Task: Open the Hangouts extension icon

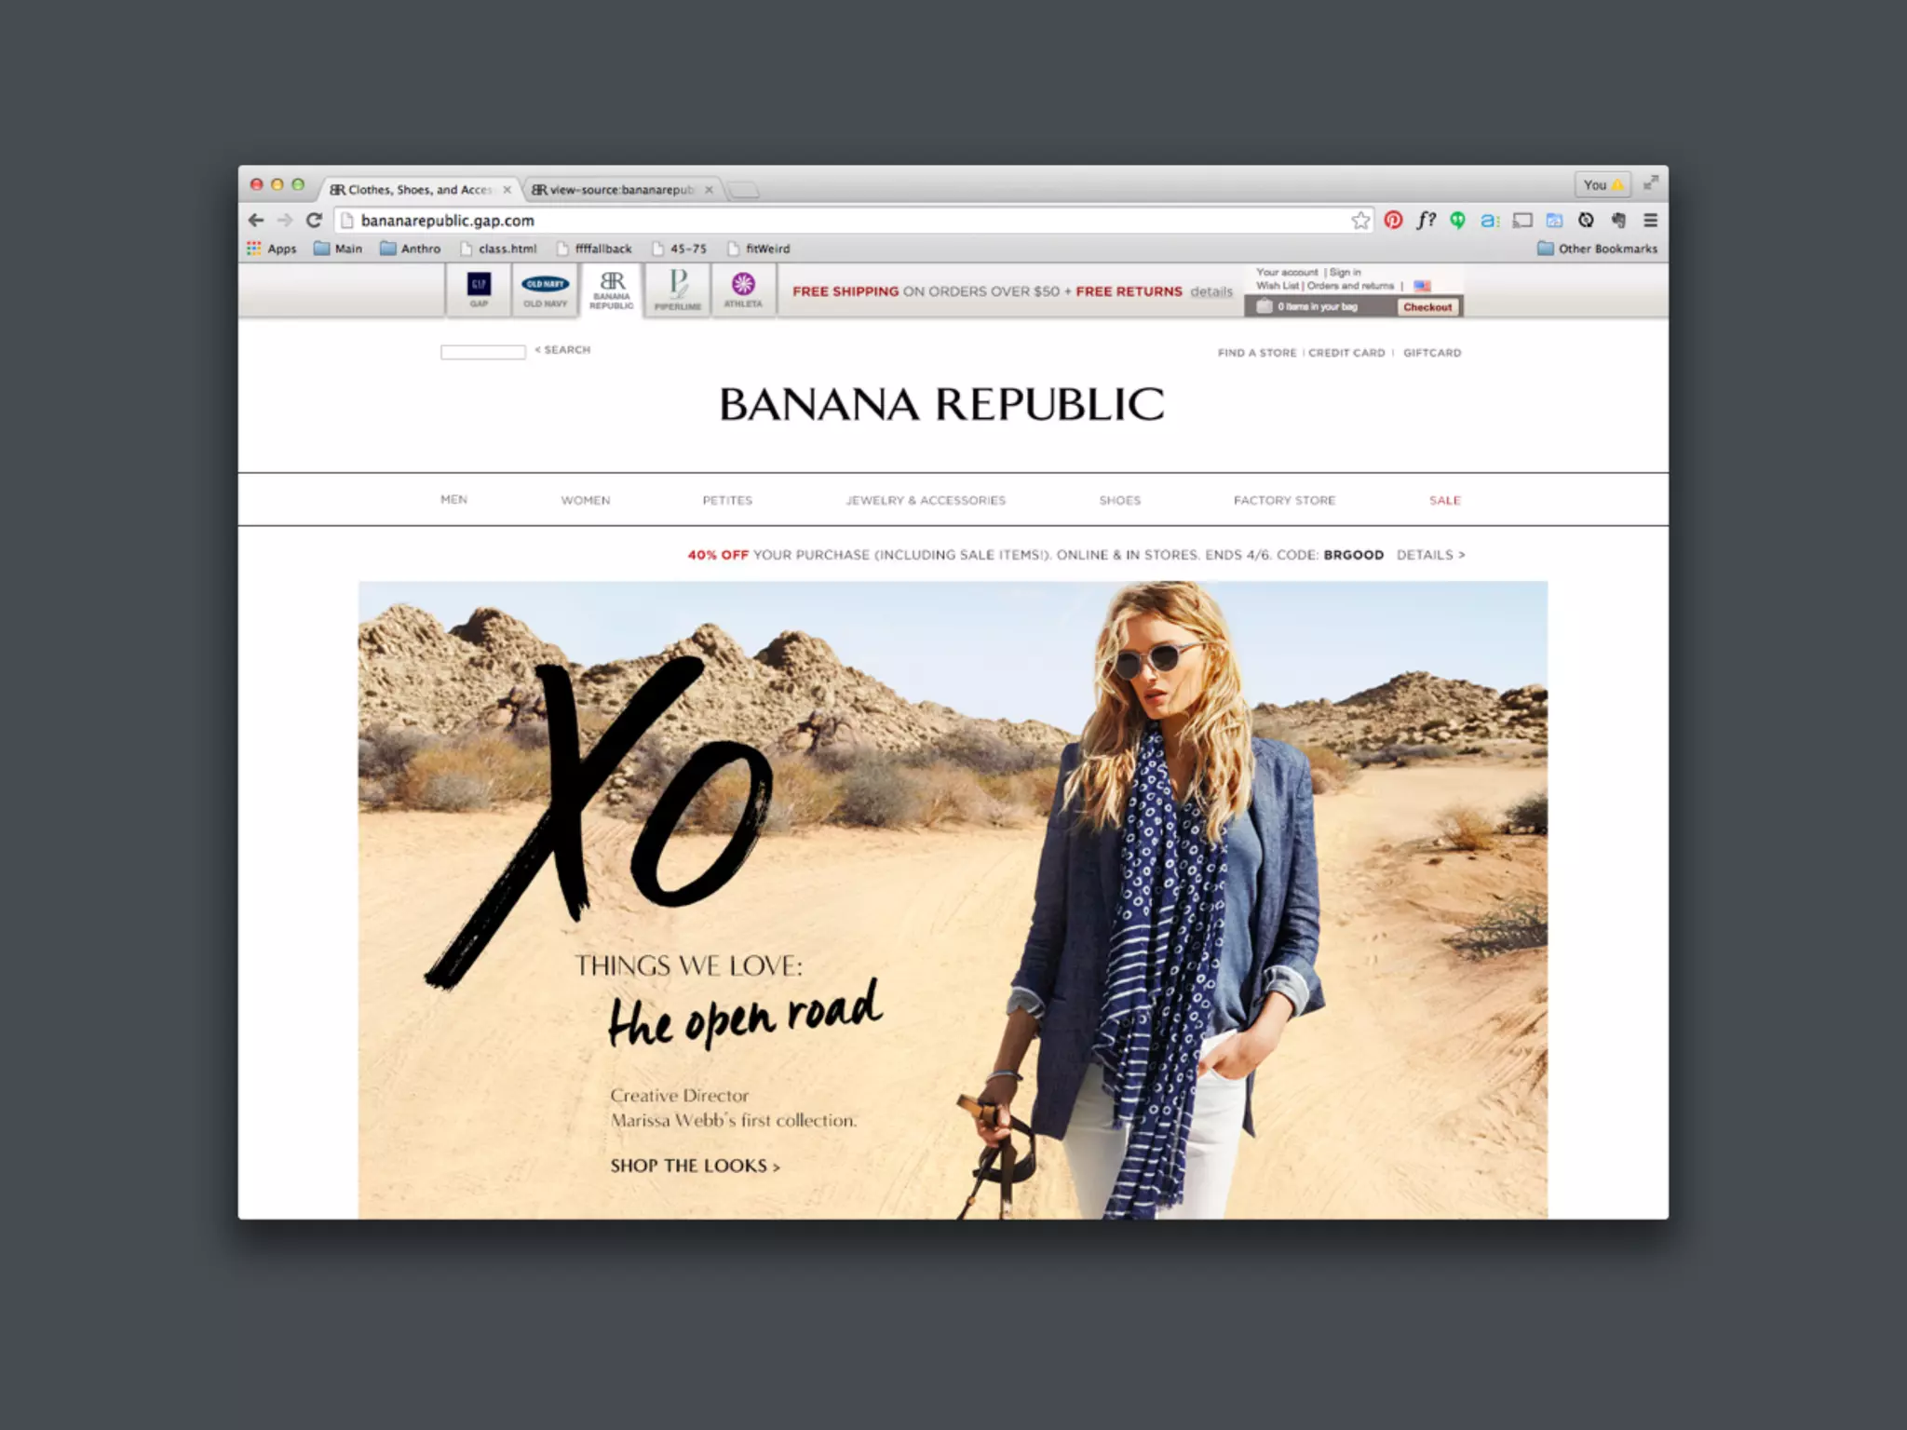Action: (1457, 221)
